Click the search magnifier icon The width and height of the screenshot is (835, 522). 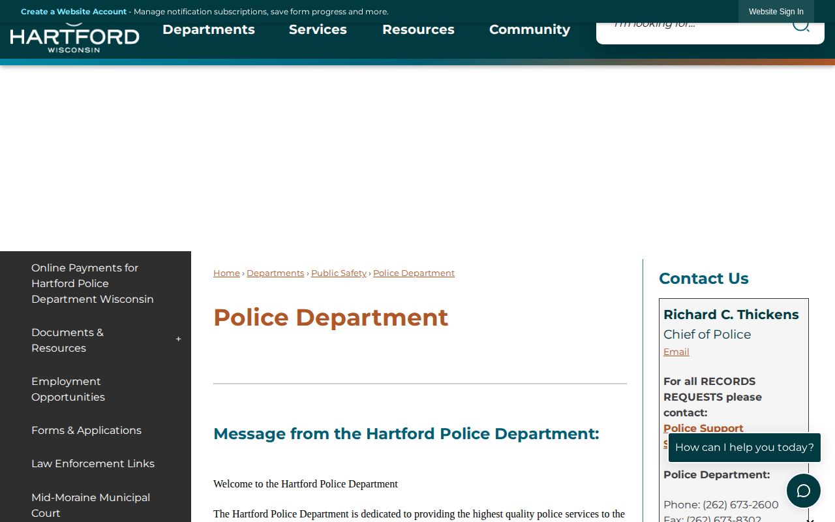pyautogui.click(x=801, y=26)
